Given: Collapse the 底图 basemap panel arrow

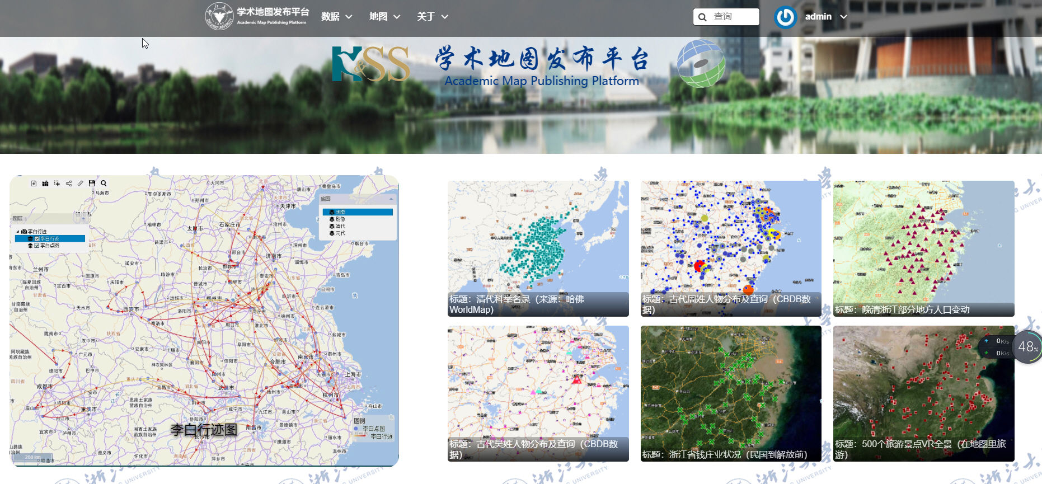Looking at the screenshot, I should coord(391,199).
